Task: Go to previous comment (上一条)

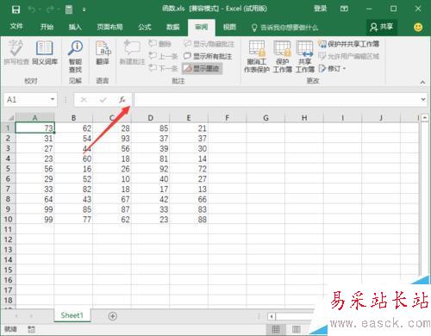Action: pos(163,56)
